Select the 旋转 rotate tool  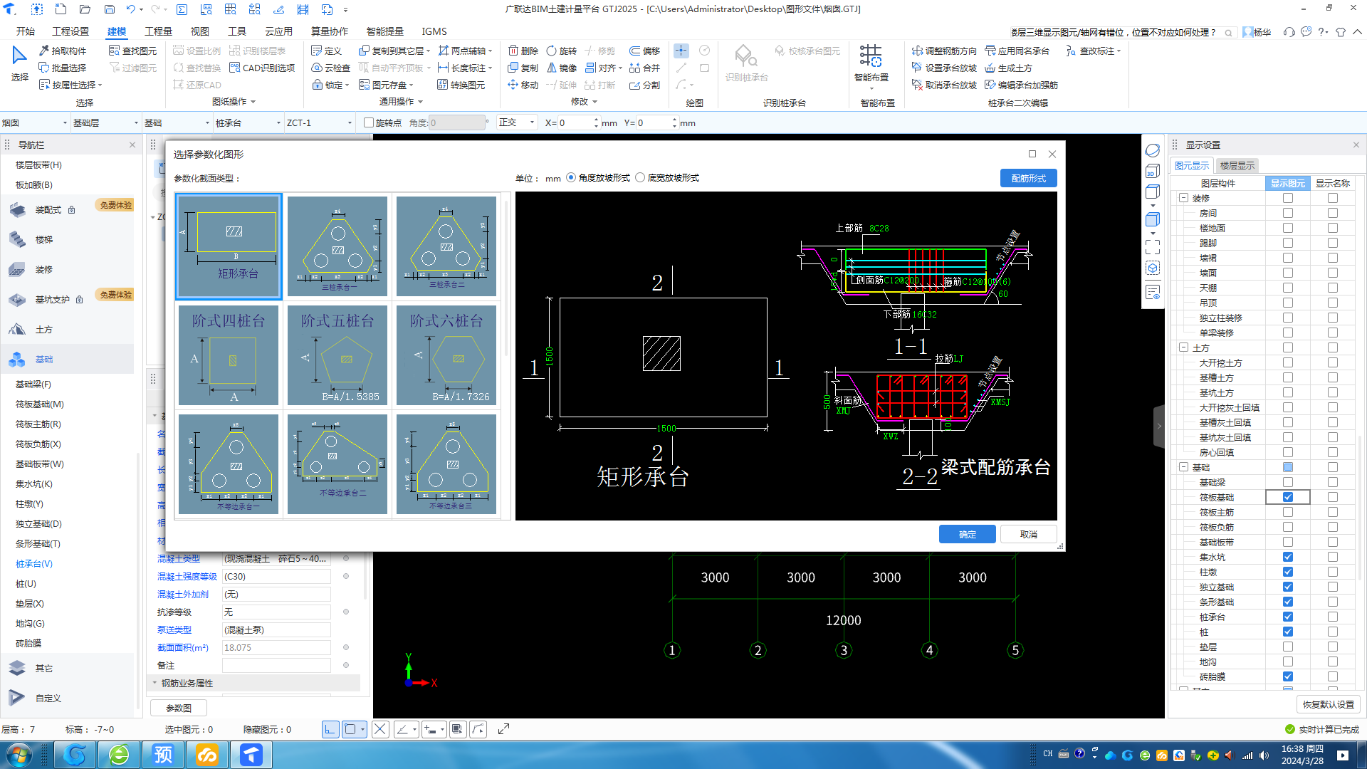561,51
